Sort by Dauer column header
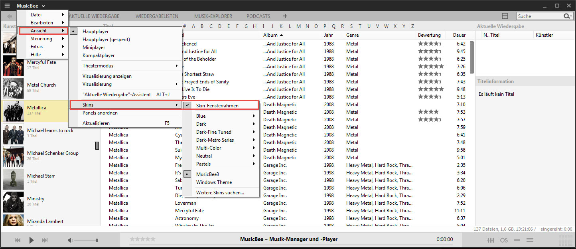Viewport: 576px width, 249px height. 459,35
